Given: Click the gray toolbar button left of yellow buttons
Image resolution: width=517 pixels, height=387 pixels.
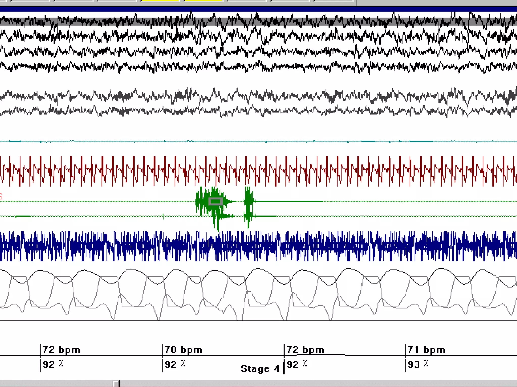Looking at the screenshot, I should (x=117, y=1).
